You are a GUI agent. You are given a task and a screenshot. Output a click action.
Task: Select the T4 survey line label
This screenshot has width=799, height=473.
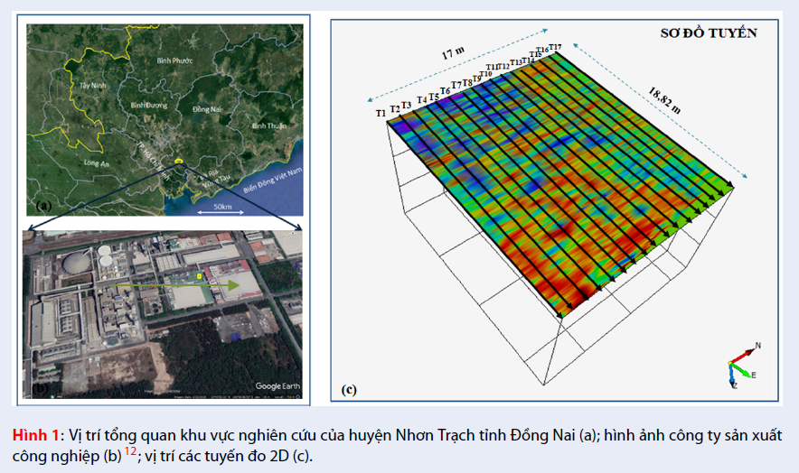click(422, 99)
